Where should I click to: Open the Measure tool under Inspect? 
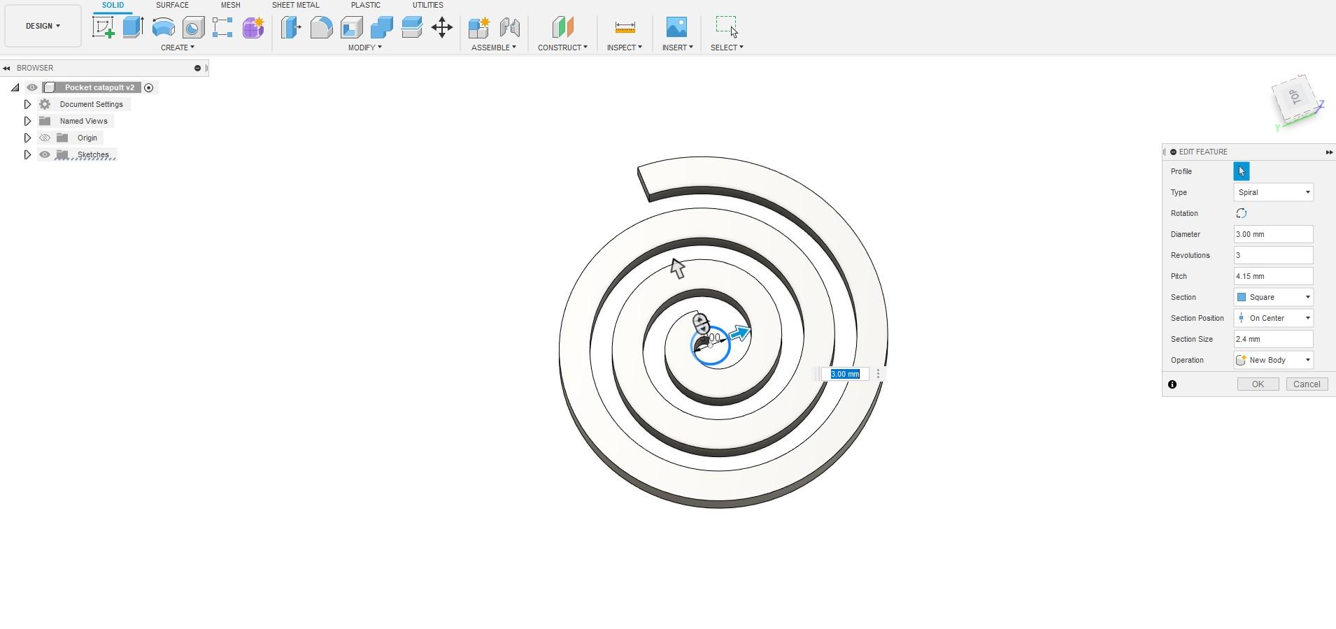point(624,27)
